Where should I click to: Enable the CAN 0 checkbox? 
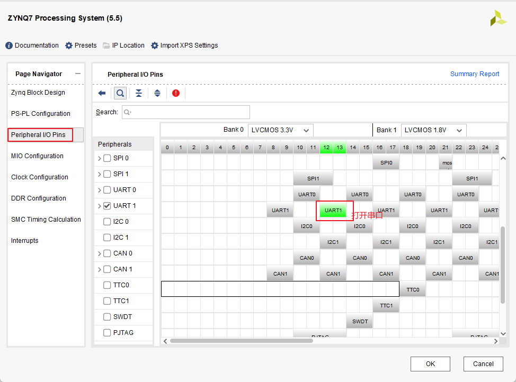click(107, 253)
